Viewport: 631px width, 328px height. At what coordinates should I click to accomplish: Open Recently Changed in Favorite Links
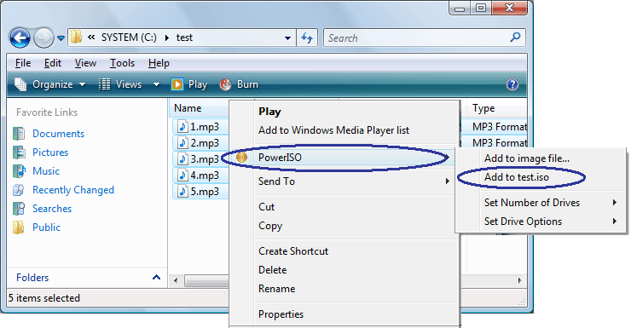73,190
